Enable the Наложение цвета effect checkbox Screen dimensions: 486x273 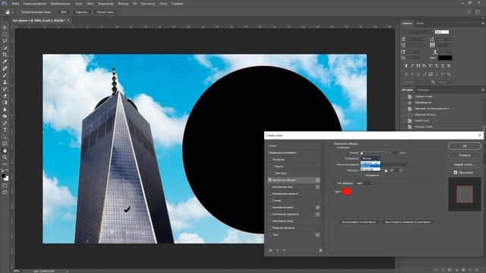click(x=270, y=207)
